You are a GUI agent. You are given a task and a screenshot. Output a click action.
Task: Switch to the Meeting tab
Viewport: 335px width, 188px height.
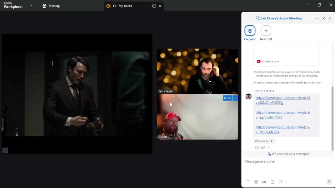click(x=51, y=6)
